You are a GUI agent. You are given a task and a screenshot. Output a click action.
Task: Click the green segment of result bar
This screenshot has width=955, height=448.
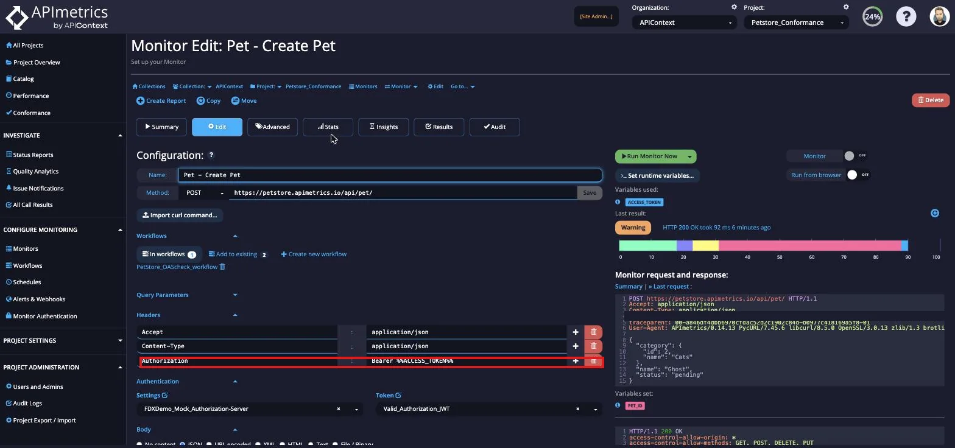click(x=647, y=245)
